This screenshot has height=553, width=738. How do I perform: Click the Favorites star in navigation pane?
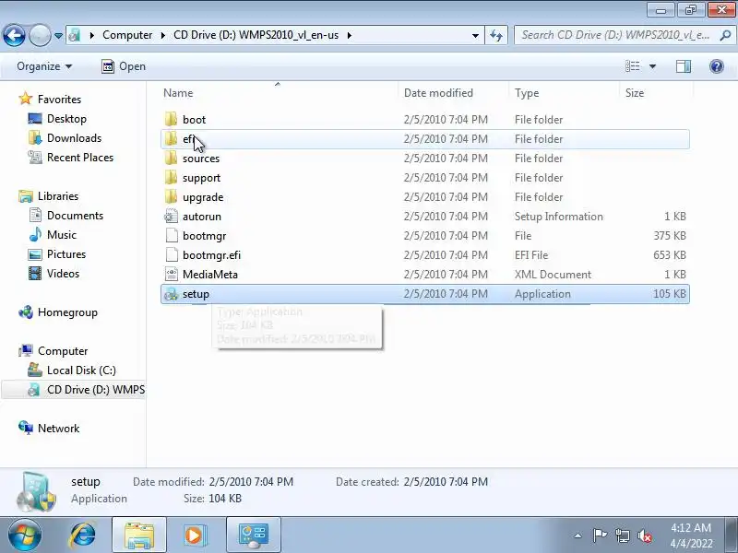click(26, 99)
